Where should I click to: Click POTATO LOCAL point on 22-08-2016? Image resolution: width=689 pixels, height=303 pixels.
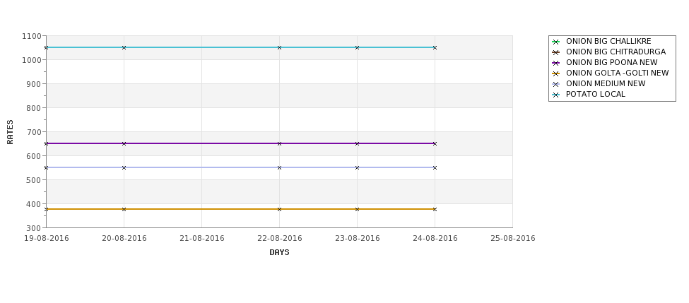(279, 47)
